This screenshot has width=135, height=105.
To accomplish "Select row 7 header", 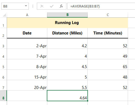I will [3, 85].
